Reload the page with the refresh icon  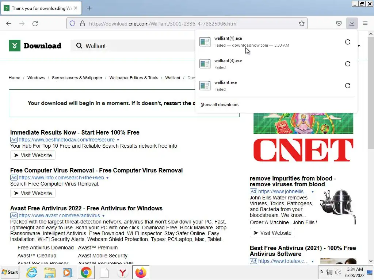[x=35, y=24]
